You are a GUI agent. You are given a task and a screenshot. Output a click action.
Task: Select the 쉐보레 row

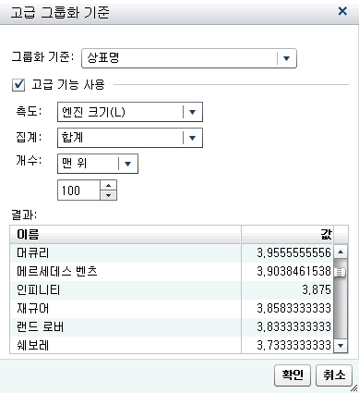172,345
